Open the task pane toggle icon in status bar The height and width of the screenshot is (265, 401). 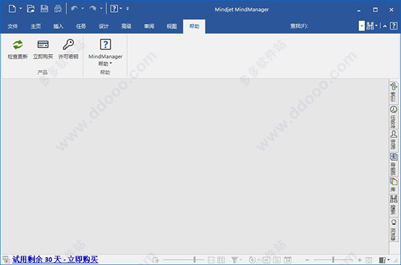[382, 260]
